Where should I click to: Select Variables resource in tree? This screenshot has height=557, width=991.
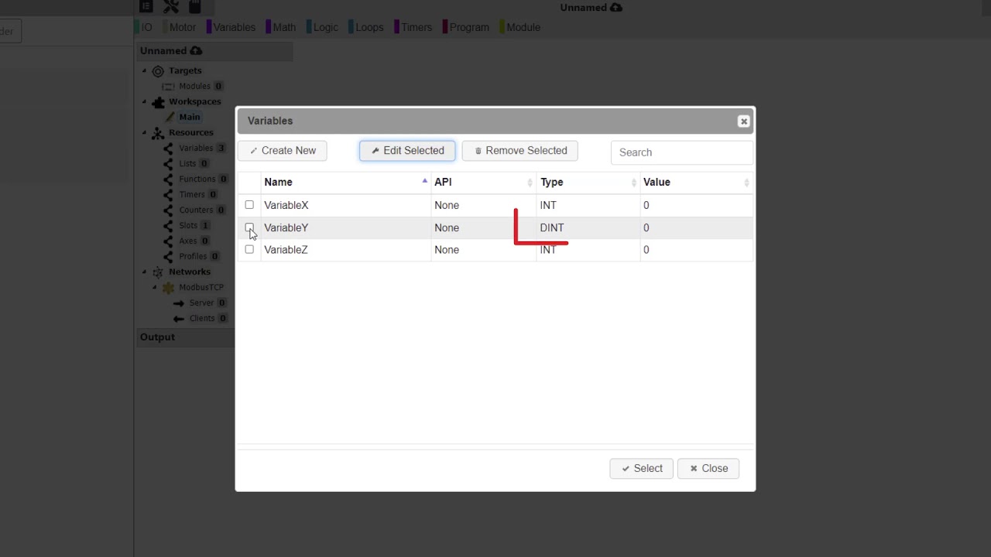(x=196, y=149)
